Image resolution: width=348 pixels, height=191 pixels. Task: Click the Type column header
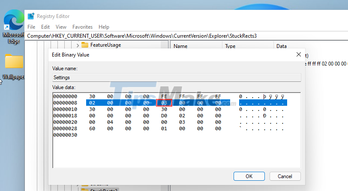tap(230, 46)
